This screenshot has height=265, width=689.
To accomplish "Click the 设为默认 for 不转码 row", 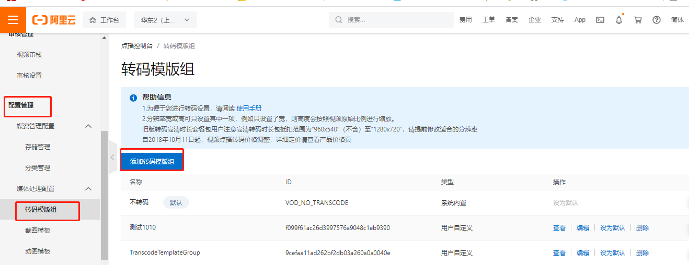I will coord(566,202).
